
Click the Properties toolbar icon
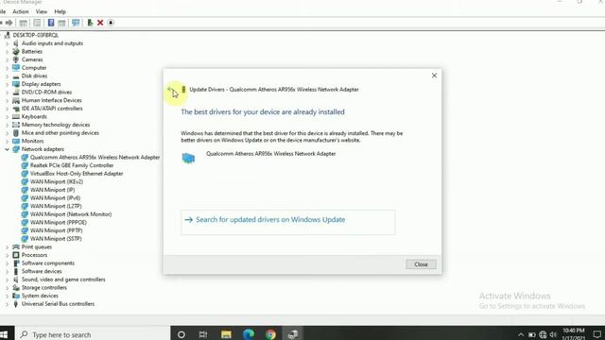click(37, 23)
